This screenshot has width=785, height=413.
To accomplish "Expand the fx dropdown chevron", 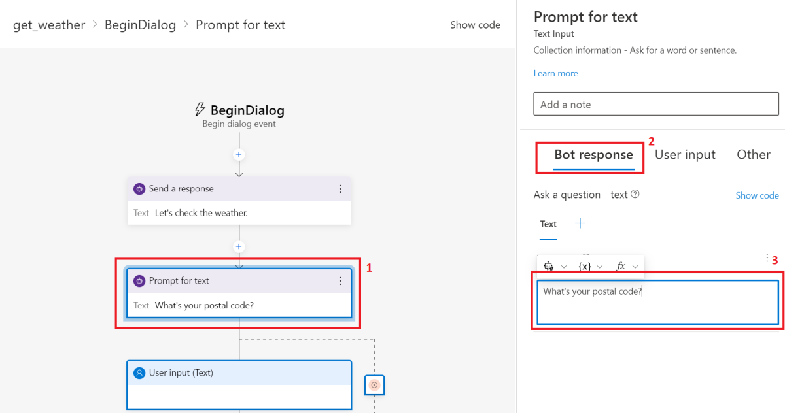I will [635, 266].
